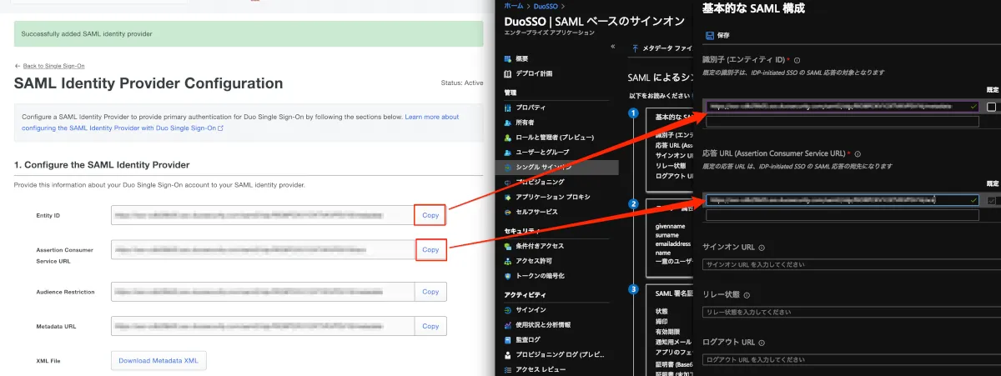Copy the Entity ID value
The height and width of the screenshot is (376, 1001).
(x=430, y=215)
